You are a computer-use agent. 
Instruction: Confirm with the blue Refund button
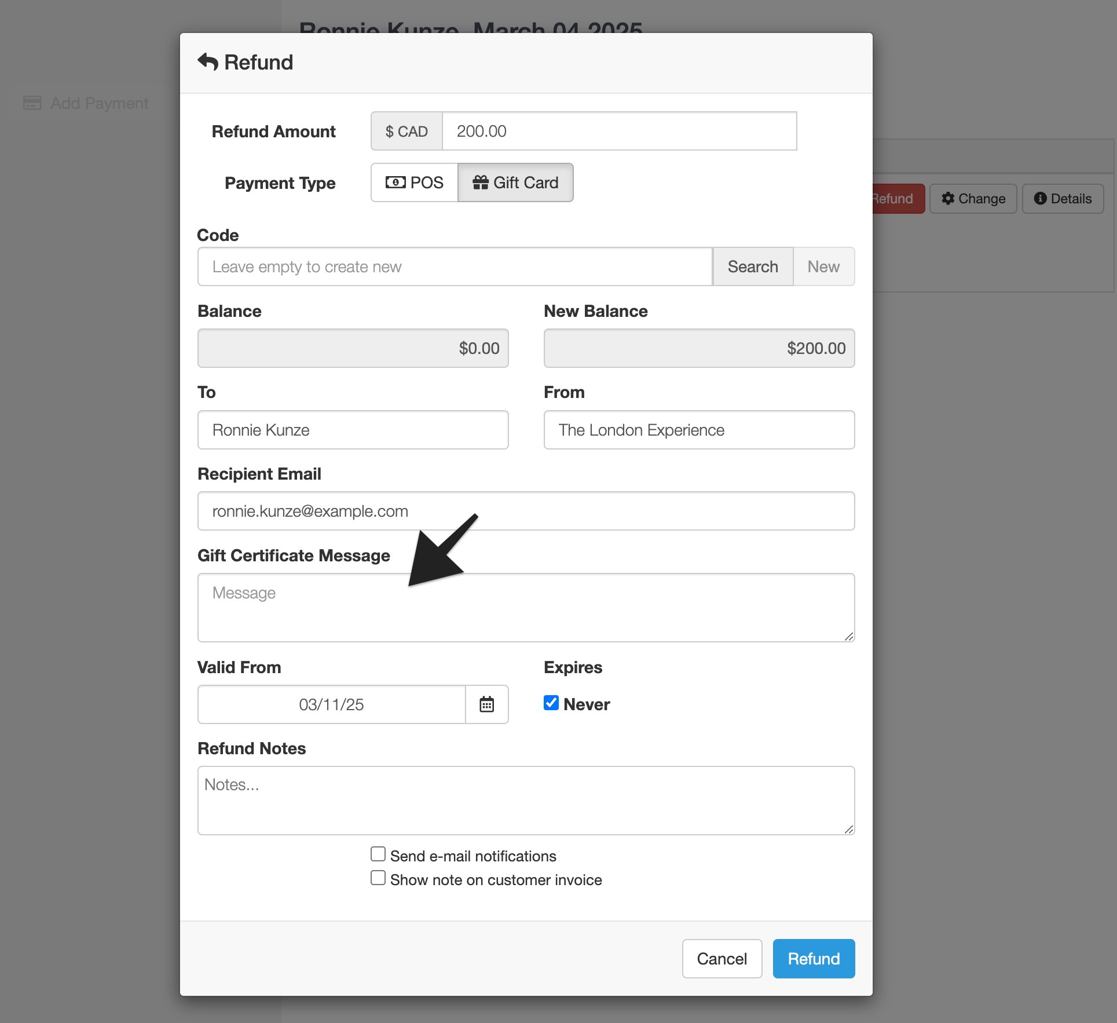814,959
